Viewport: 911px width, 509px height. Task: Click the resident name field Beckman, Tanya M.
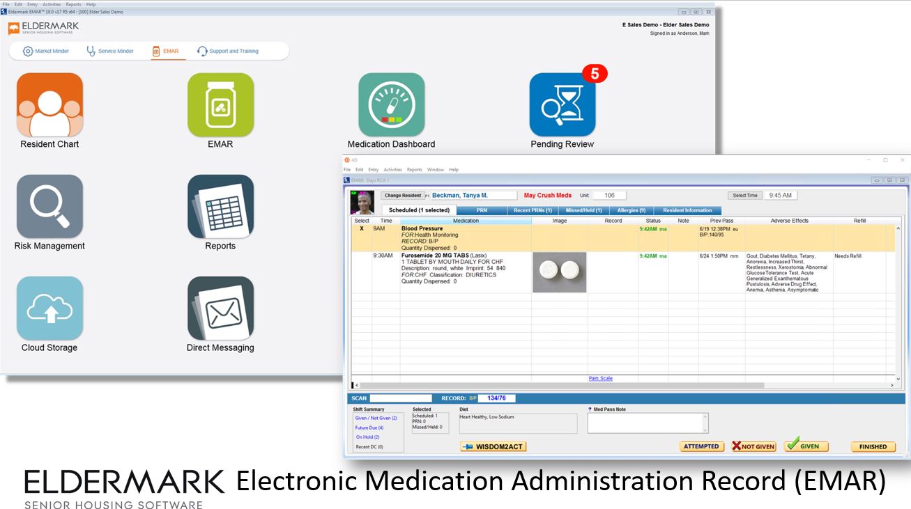point(473,196)
